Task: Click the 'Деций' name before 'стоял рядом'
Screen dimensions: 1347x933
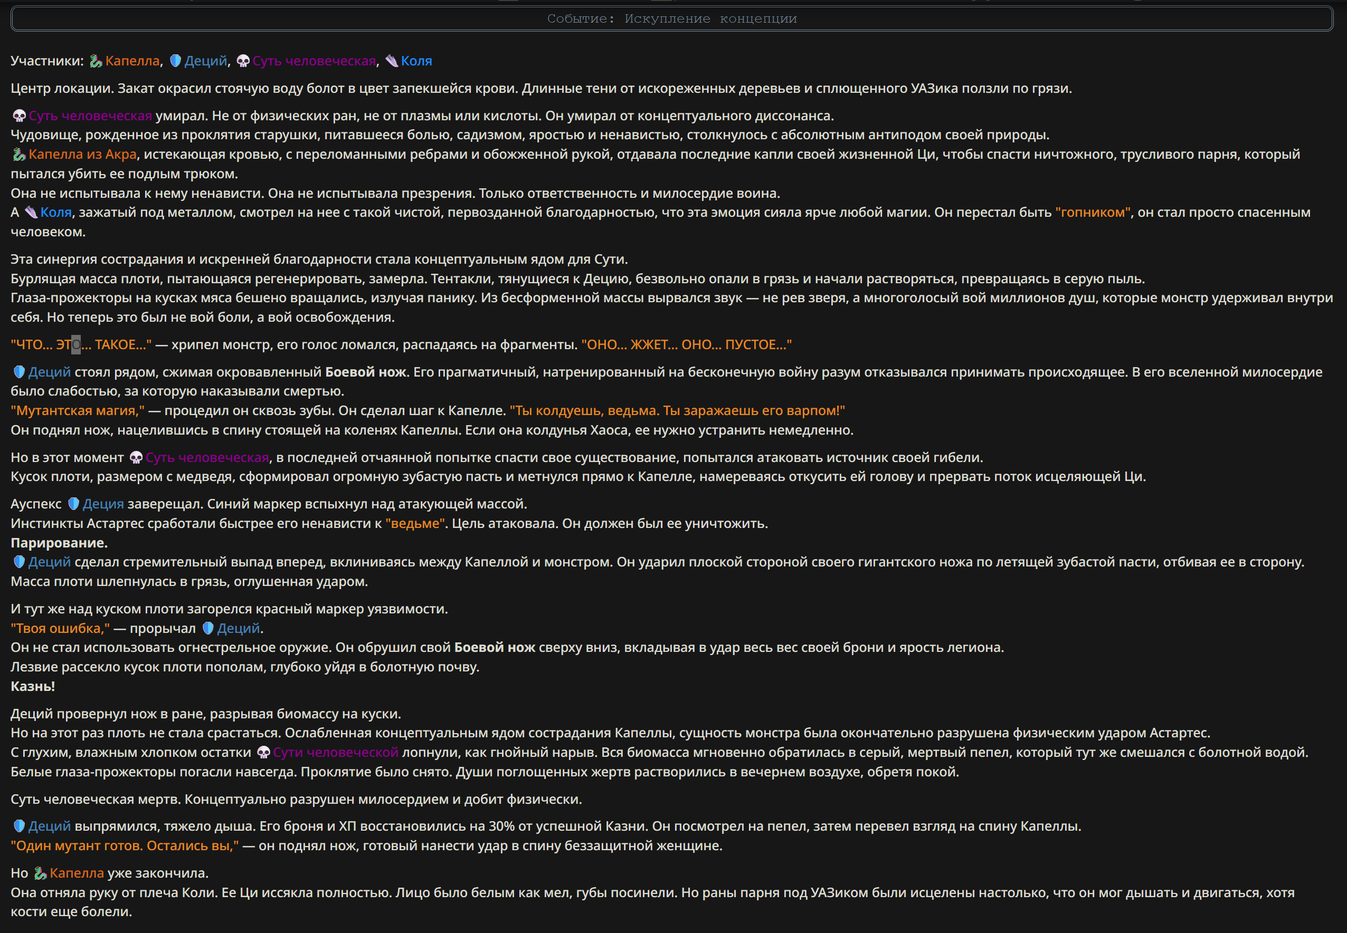Action: coord(49,372)
